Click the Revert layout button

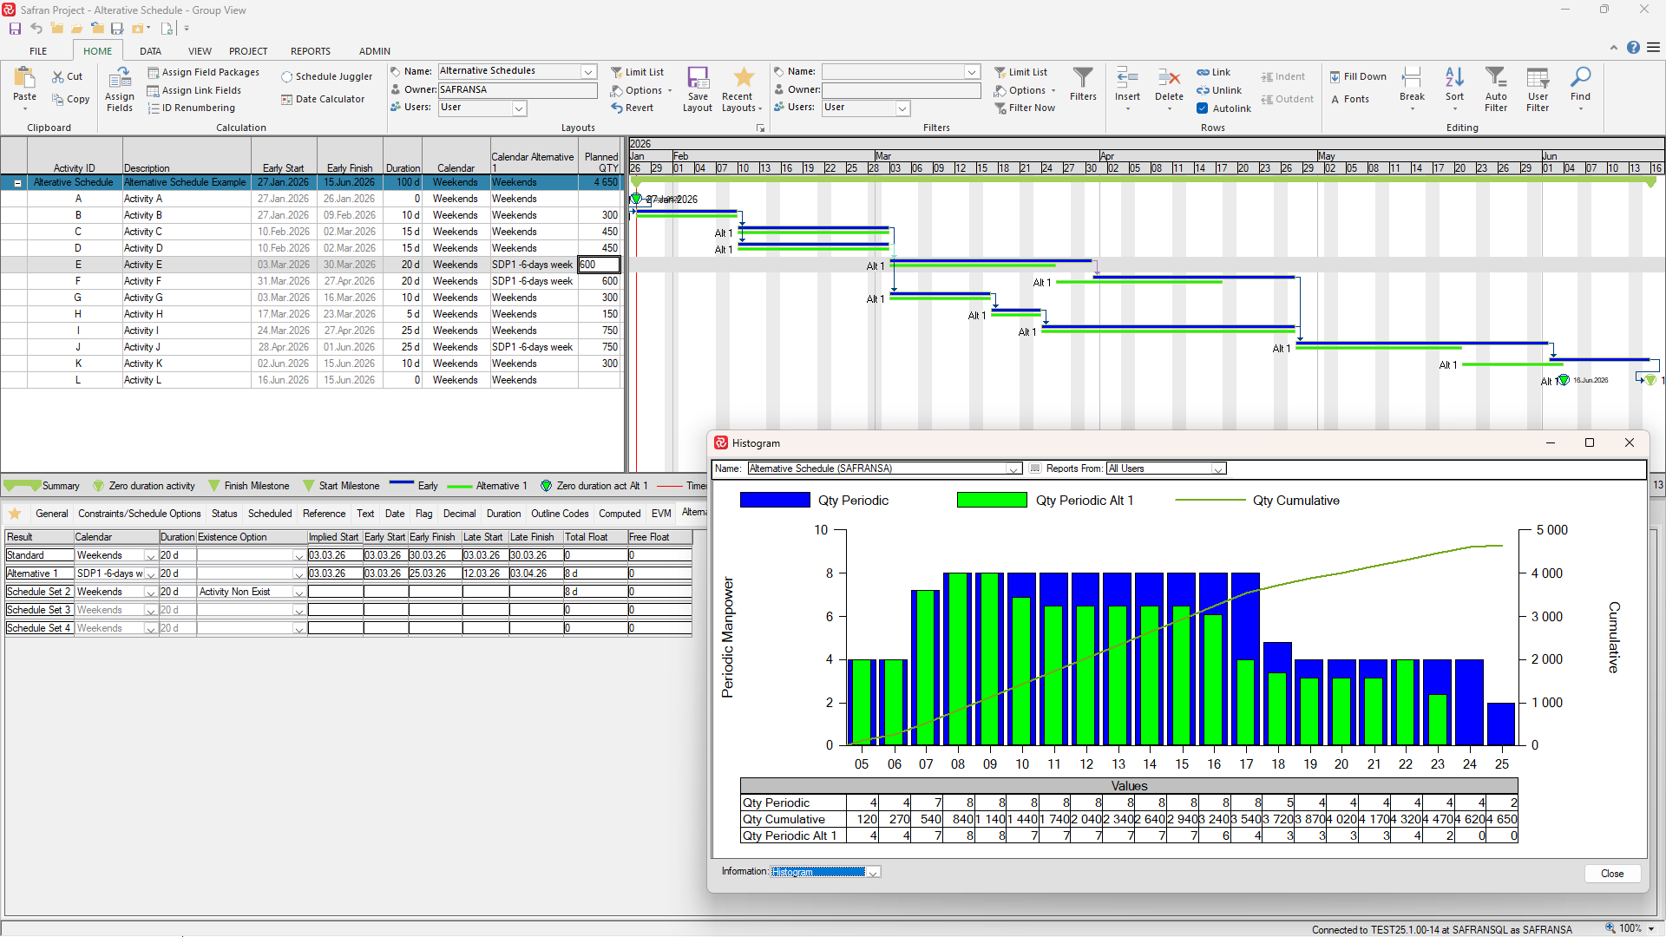[632, 108]
